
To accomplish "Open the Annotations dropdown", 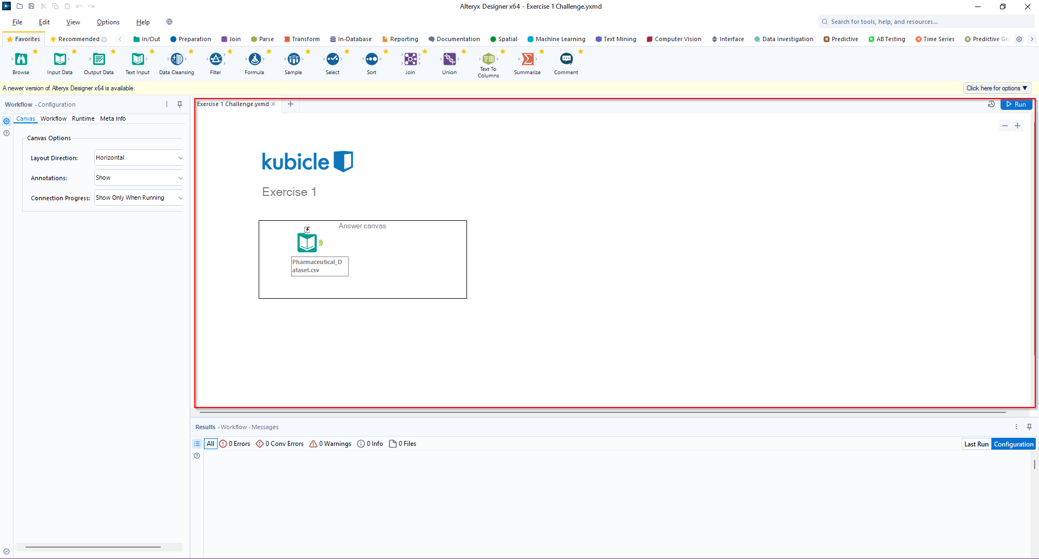I will pyautogui.click(x=139, y=178).
